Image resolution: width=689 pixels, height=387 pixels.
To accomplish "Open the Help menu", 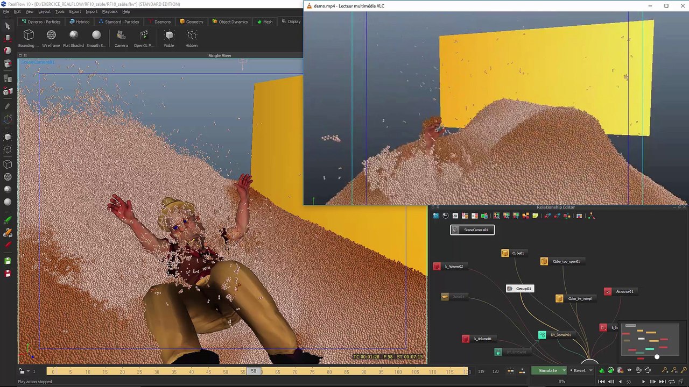I will click(126, 11).
